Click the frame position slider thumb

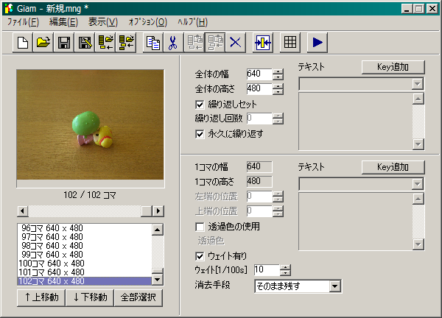pyautogui.click(x=147, y=211)
